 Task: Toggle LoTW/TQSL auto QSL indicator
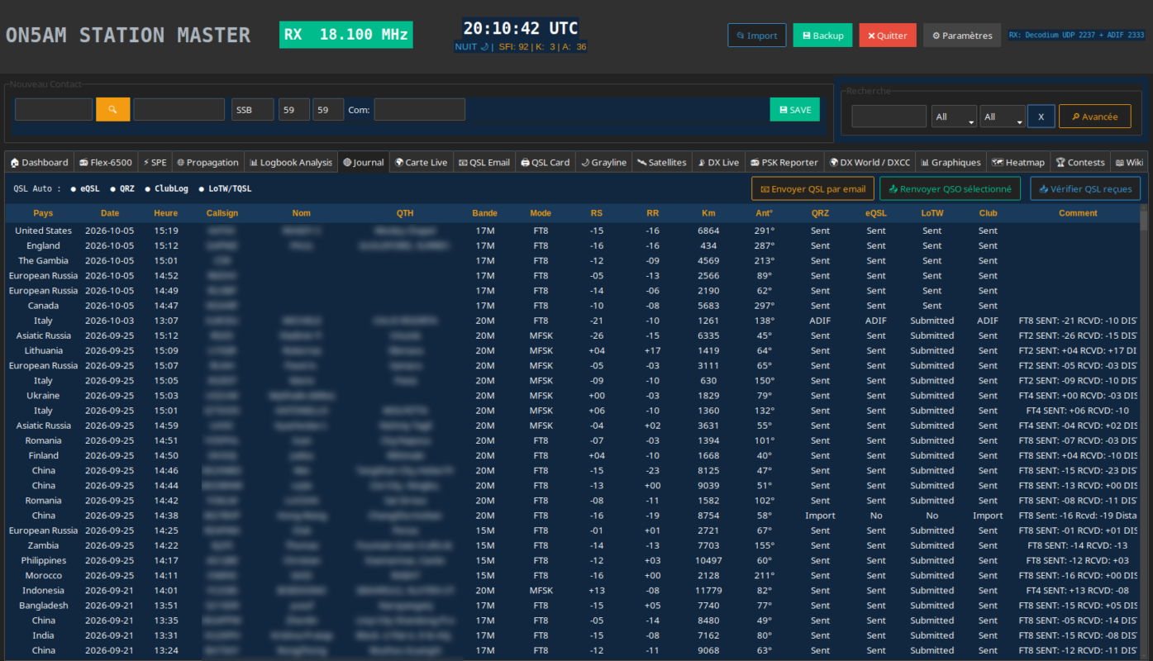pyautogui.click(x=225, y=189)
